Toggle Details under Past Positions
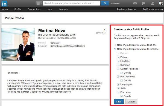 pyautogui.click(x=121, y=80)
